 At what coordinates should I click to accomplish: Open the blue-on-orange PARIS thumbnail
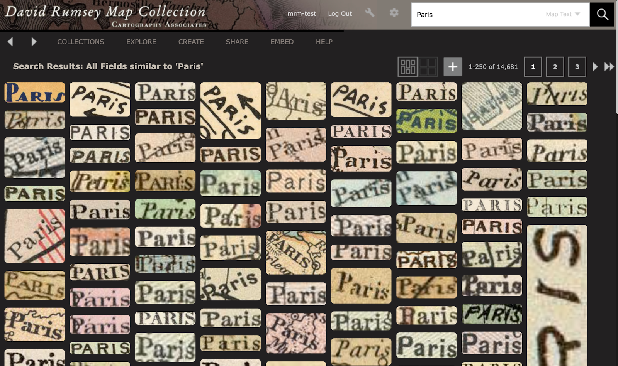(x=35, y=93)
